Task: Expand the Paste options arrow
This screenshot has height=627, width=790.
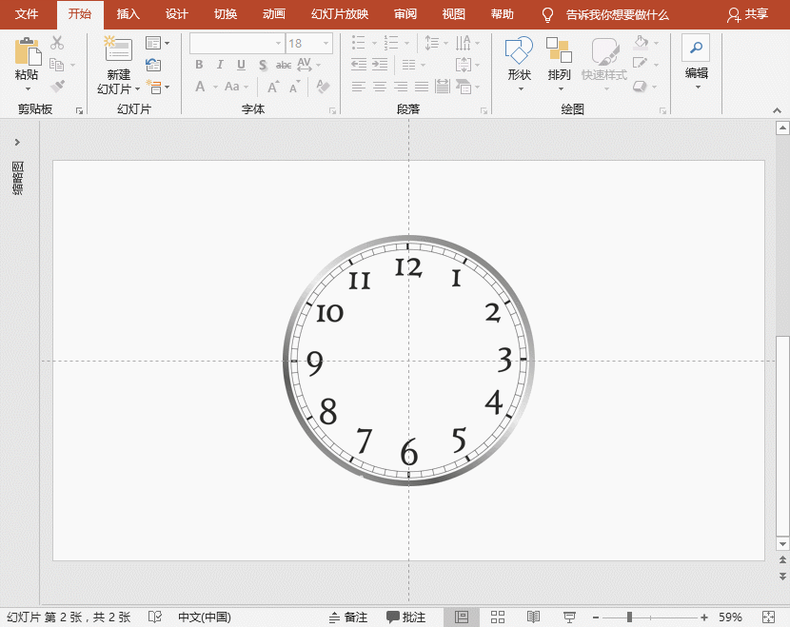Action: click(28, 89)
